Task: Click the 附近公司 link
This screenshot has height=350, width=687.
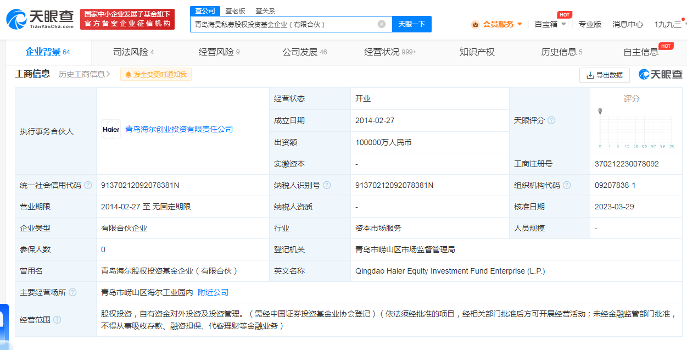Action: point(213,292)
